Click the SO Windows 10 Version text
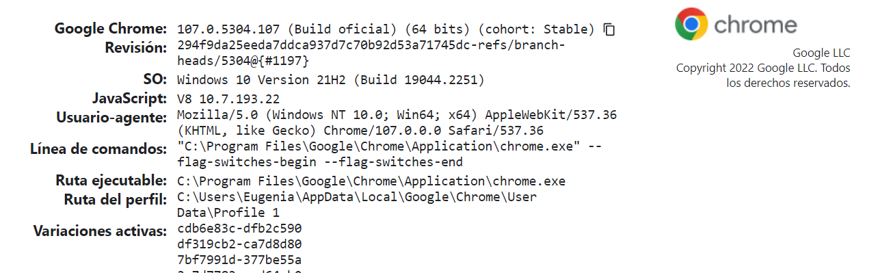This screenshot has width=891, height=273. 331,80
